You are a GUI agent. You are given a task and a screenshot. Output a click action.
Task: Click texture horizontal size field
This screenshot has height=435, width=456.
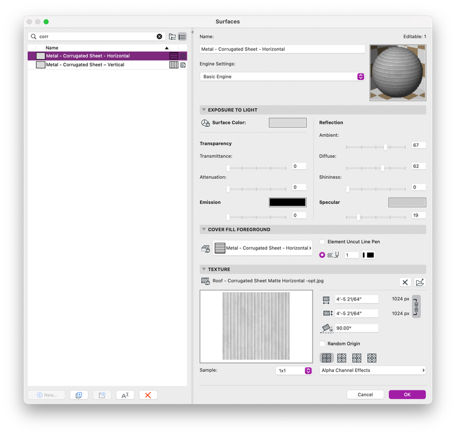(356, 299)
